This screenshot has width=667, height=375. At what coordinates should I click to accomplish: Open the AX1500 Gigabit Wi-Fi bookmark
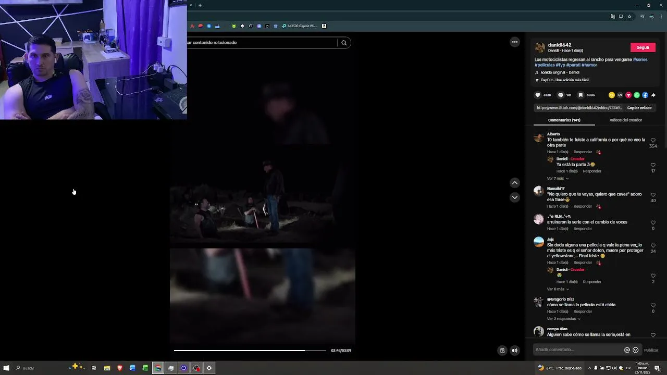(x=300, y=26)
